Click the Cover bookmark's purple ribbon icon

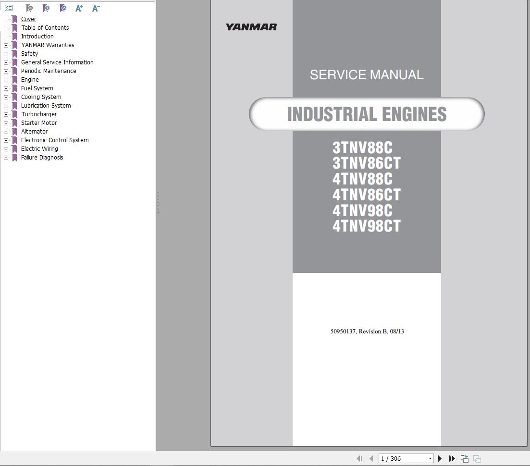[14, 19]
